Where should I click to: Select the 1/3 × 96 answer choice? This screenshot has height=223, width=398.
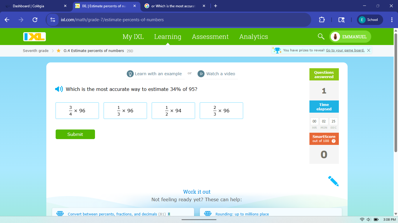[125, 111]
